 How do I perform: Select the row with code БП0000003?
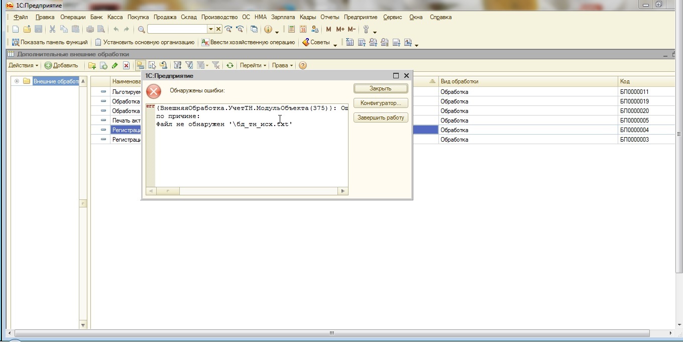click(x=383, y=140)
